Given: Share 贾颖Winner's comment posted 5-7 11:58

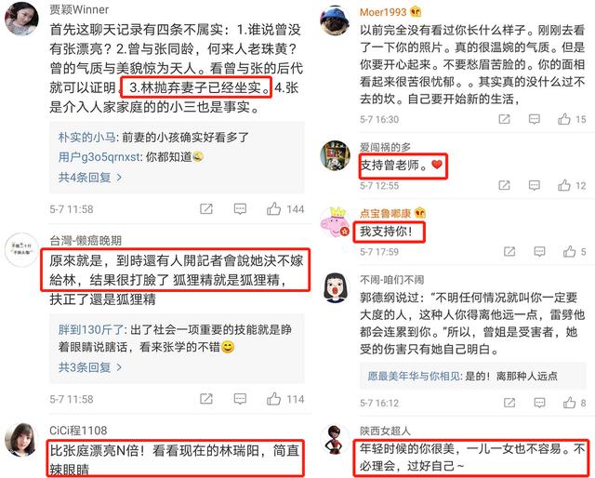Looking at the screenshot, I should (x=206, y=209).
